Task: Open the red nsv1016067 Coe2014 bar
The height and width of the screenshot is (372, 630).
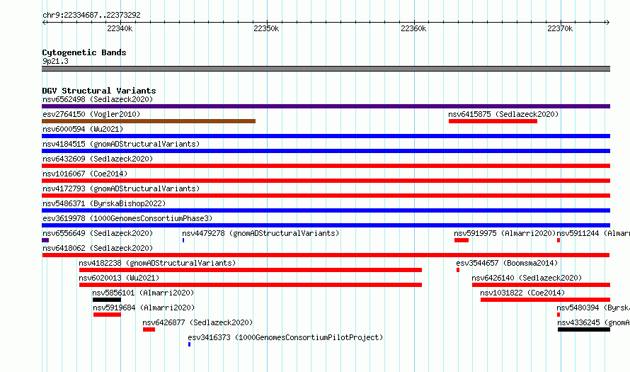Action: coord(326,181)
